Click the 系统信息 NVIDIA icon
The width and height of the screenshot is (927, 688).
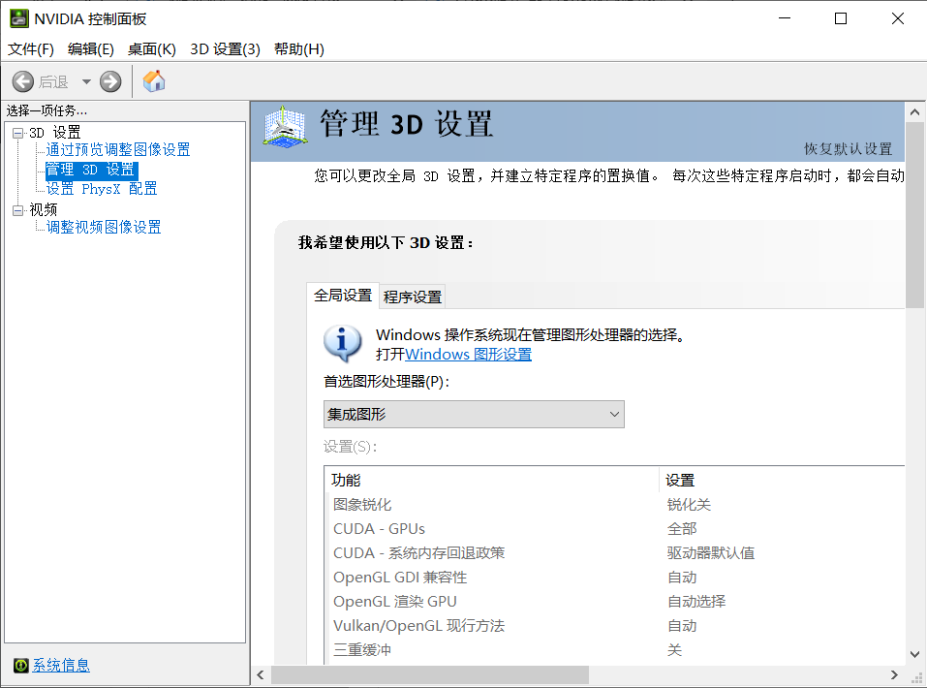click(x=20, y=666)
